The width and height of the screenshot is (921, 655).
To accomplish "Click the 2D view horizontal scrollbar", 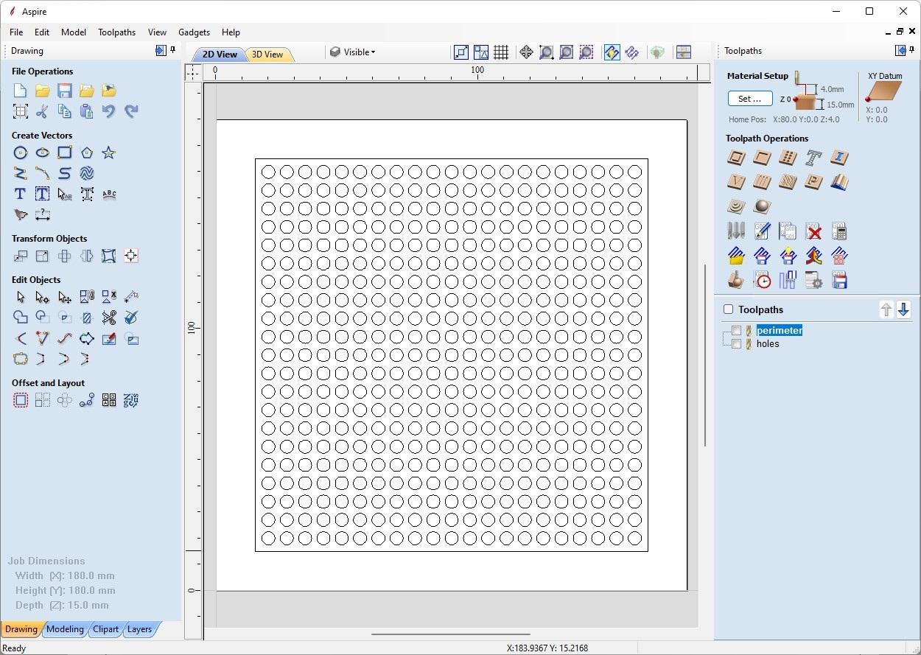I will click(x=450, y=634).
